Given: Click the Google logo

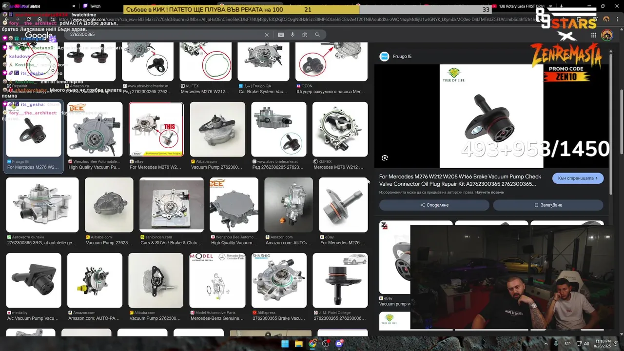Looking at the screenshot, I should [39, 36].
